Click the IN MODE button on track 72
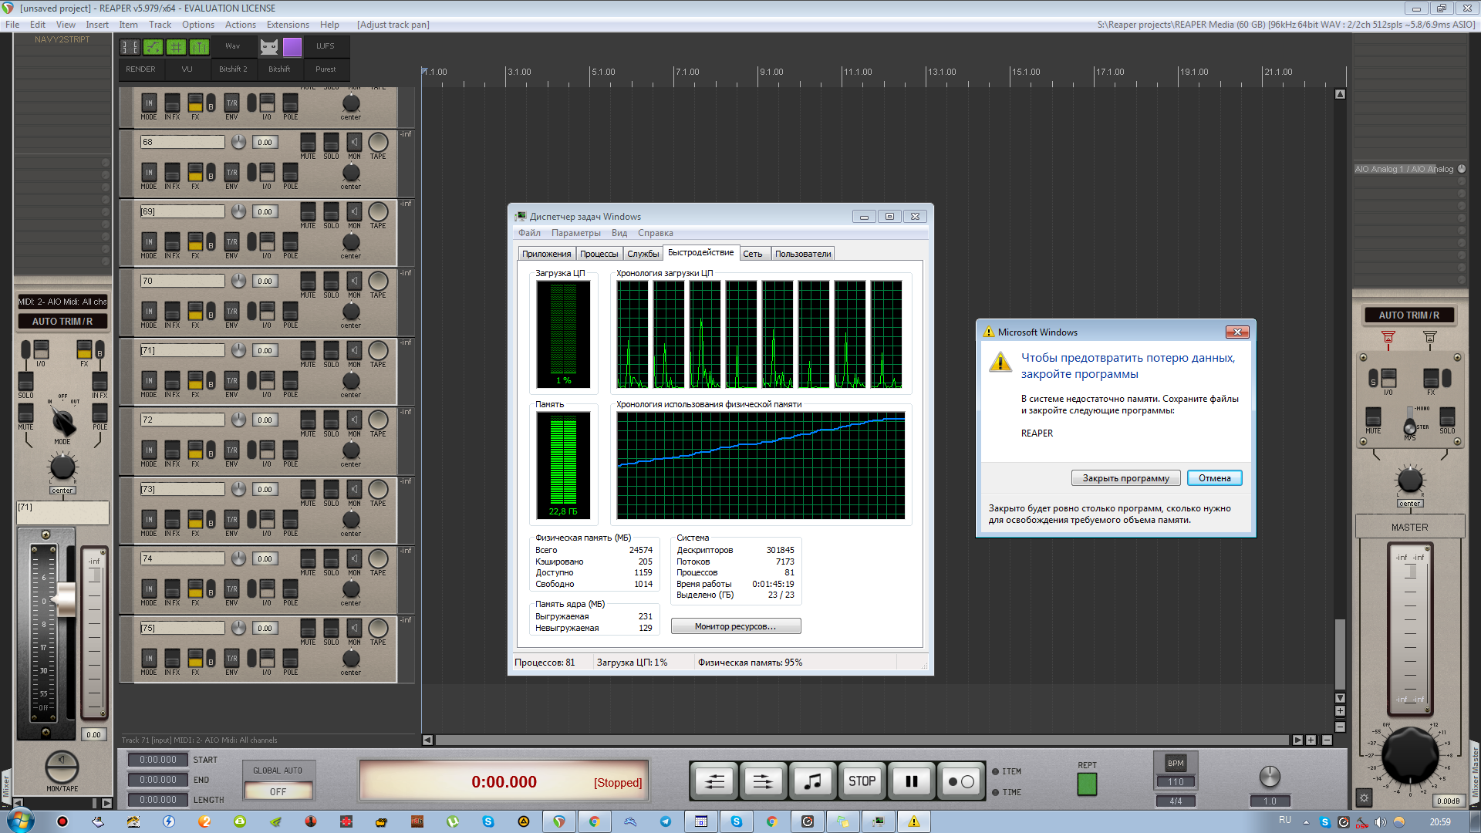 pyautogui.click(x=149, y=450)
